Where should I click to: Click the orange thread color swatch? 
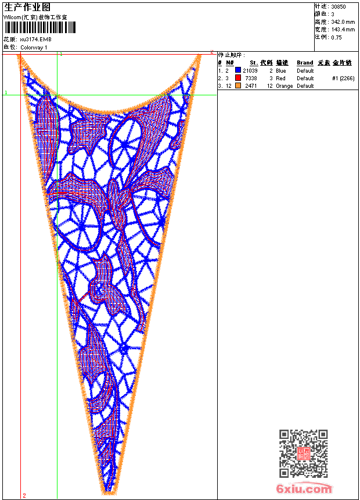[x=237, y=85]
